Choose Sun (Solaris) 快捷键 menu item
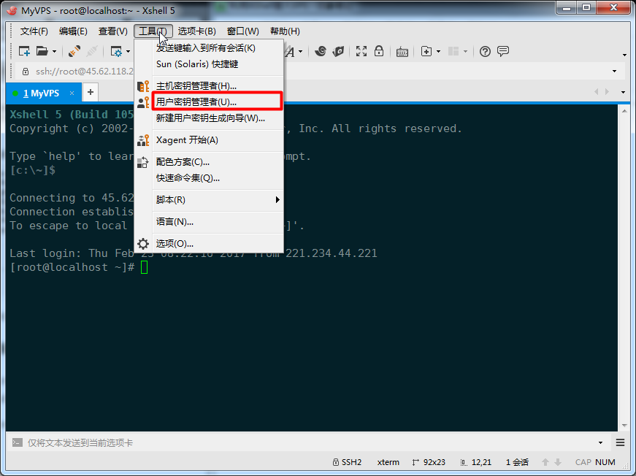The image size is (636, 476). click(x=210, y=64)
